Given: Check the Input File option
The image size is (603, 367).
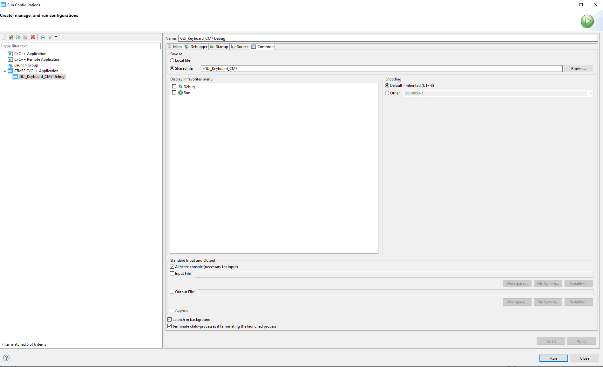Looking at the screenshot, I should click(172, 273).
